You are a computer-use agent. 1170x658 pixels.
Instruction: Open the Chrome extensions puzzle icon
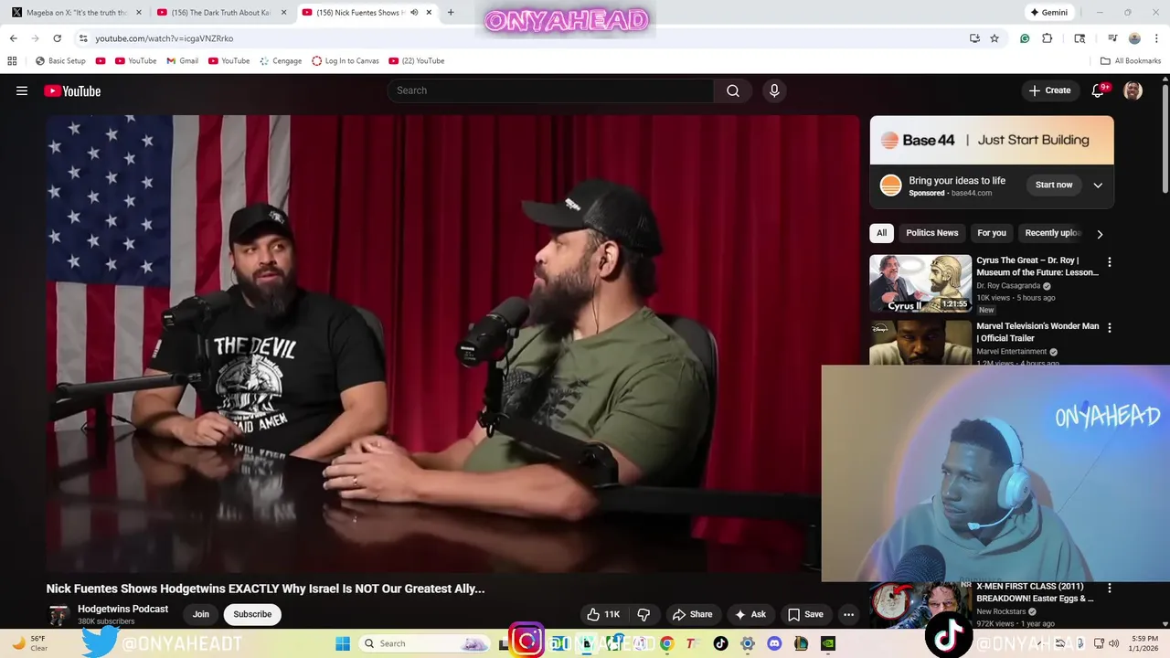(x=1048, y=38)
